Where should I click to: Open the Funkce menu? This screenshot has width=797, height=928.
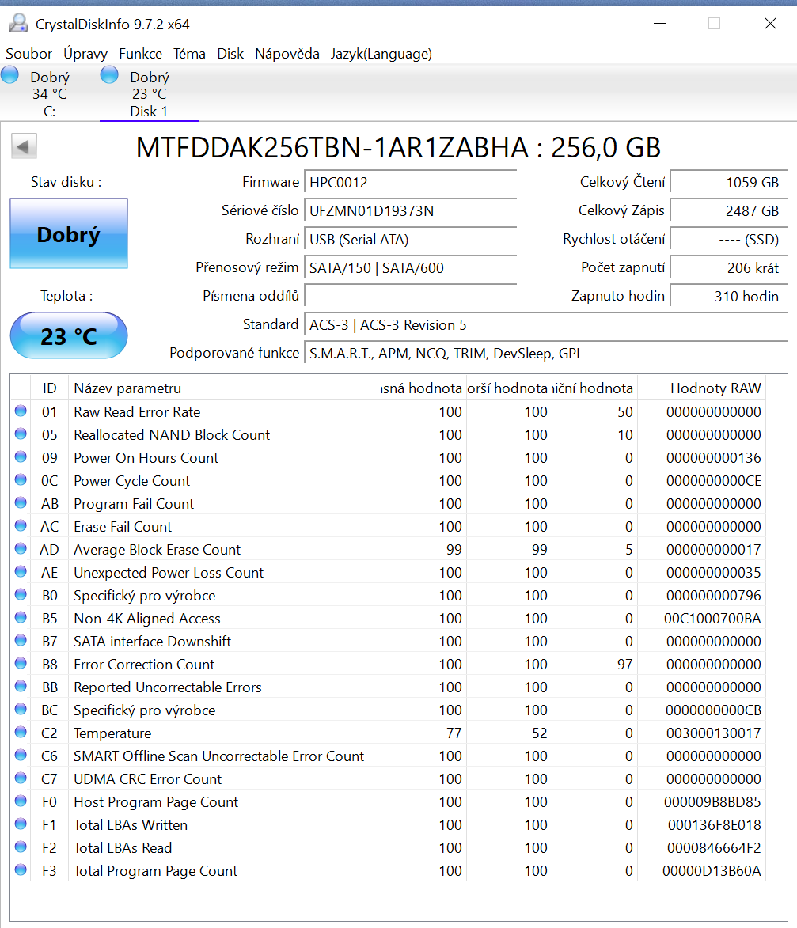click(140, 53)
